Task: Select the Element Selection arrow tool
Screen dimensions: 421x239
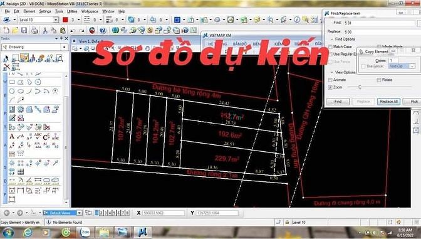Action: point(6,58)
